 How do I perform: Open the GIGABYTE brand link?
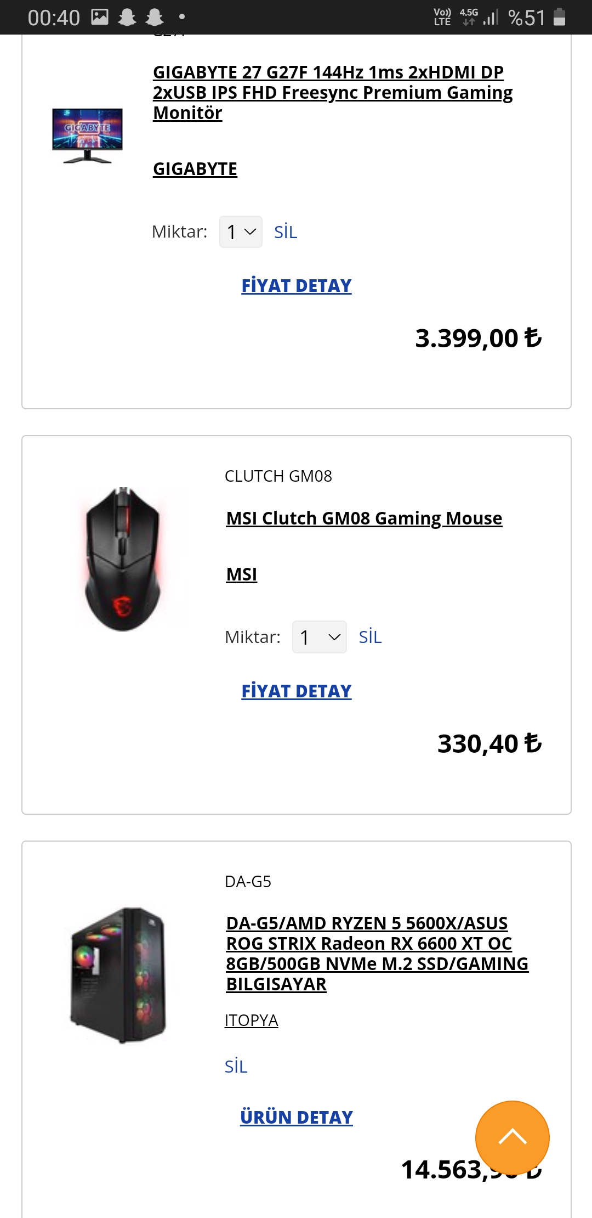[x=195, y=169]
